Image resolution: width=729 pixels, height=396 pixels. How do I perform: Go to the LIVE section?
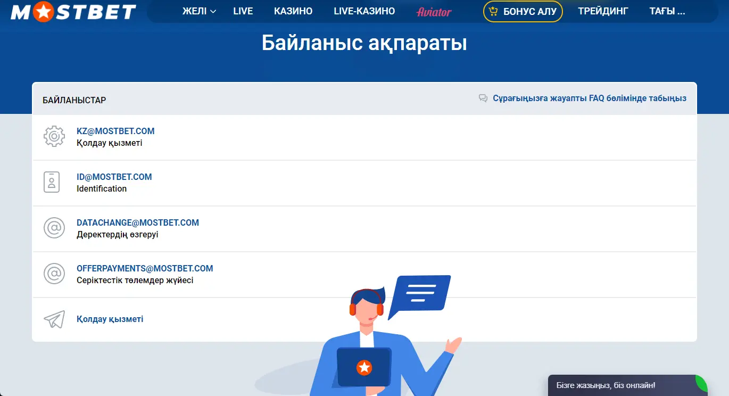(x=243, y=11)
